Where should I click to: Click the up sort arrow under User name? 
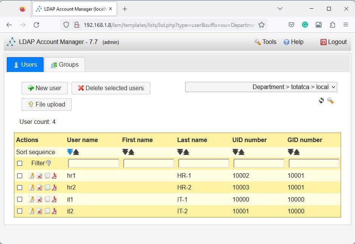coord(76,152)
